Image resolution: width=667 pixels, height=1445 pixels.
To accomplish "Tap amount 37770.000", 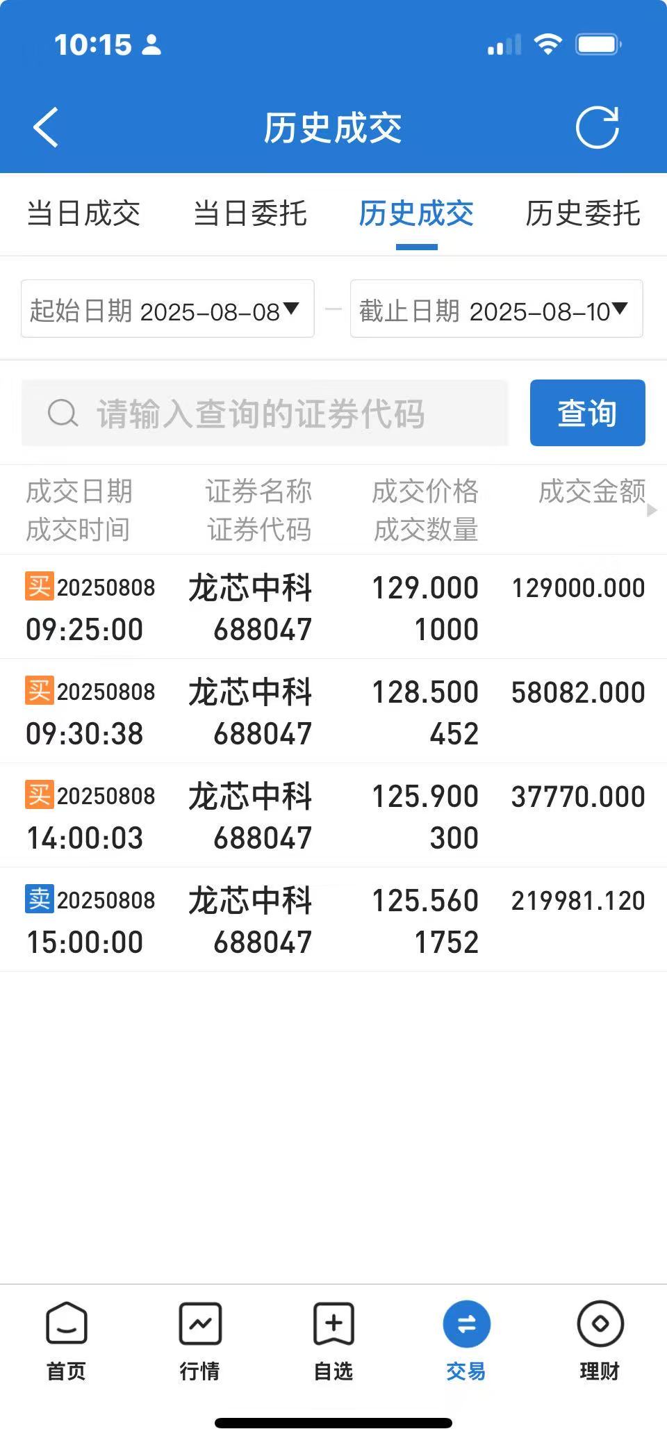I will click(578, 797).
